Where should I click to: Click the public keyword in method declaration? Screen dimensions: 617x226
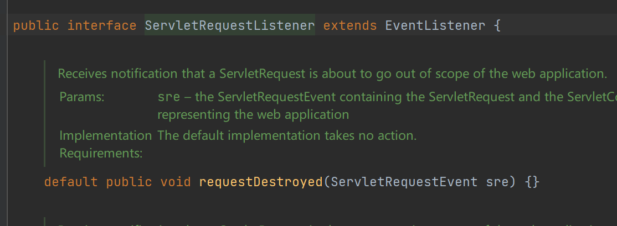(x=129, y=182)
